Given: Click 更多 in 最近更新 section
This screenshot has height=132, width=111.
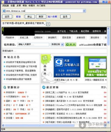Looking at the screenshot, I should pyautogui.click(x=104, y=87).
